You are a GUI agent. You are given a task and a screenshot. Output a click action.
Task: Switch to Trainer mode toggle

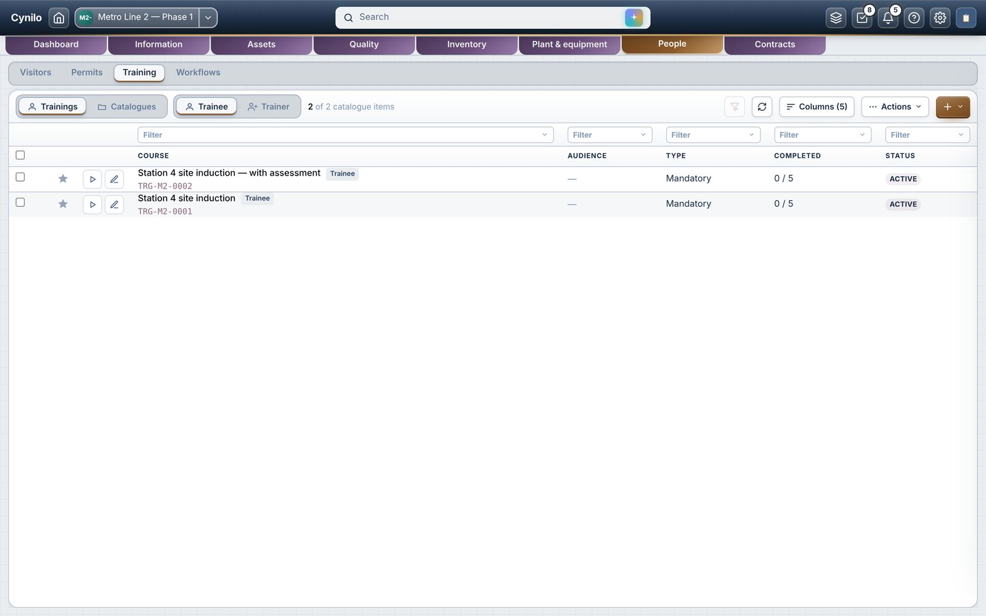pyautogui.click(x=268, y=107)
